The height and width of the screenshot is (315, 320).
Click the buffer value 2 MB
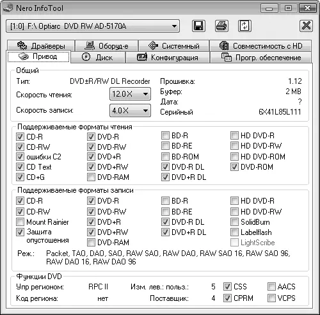tap(293, 92)
